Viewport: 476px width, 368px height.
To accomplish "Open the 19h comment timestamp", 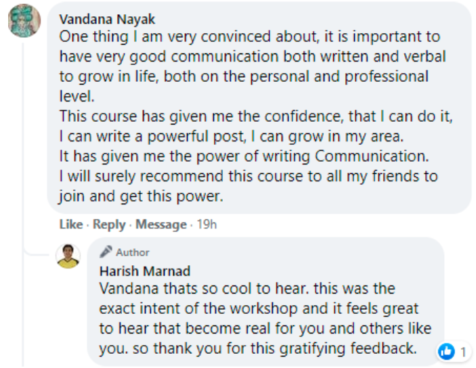I will (x=206, y=224).
